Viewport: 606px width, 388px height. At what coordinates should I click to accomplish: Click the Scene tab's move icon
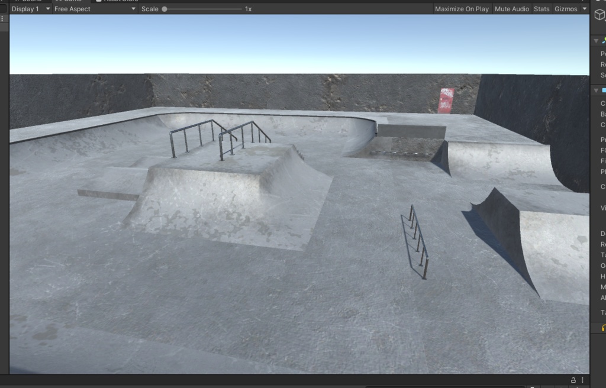(16, 1)
